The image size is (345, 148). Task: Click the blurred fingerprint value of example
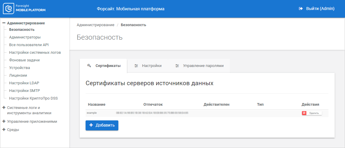(x=152, y=113)
